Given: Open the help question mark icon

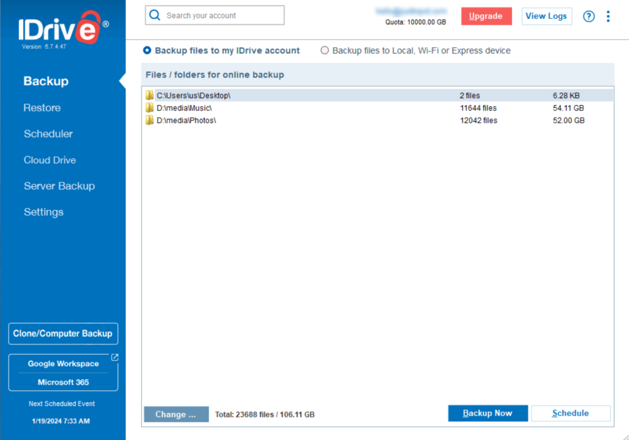Looking at the screenshot, I should (x=589, y=16).
